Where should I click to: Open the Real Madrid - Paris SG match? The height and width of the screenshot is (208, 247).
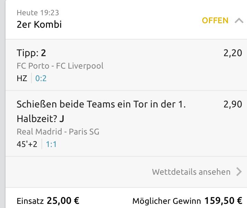coord(58,132)
